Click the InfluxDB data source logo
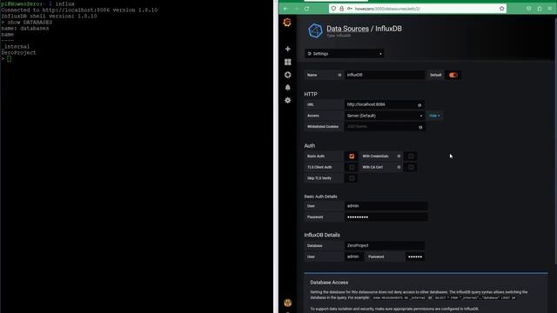Screen dimensions: 557x313 [x=315, y=31]
